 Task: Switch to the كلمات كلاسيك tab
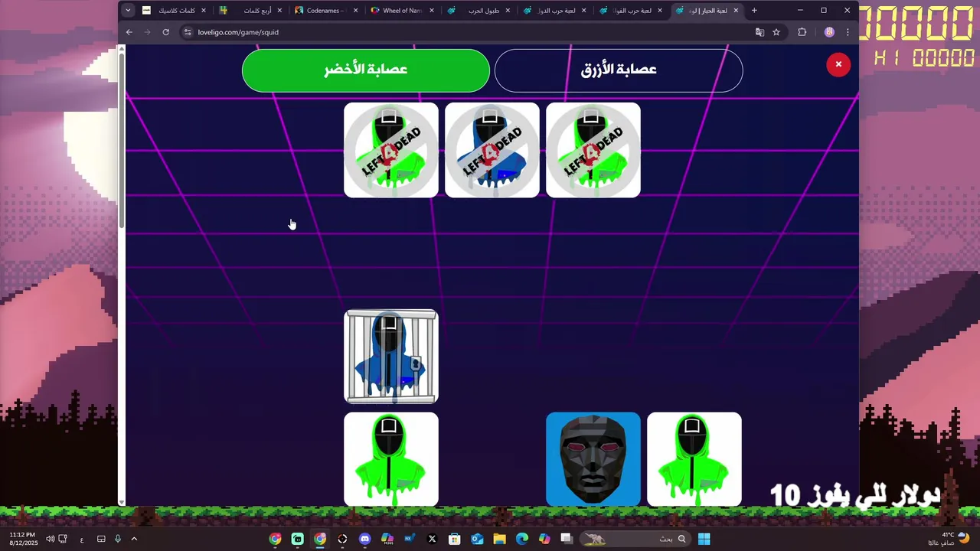(175, 11)
